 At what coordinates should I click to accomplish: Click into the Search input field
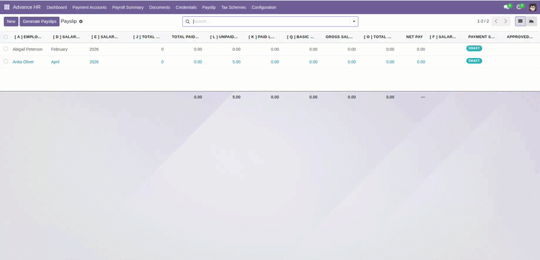click(x=271, y=22)
